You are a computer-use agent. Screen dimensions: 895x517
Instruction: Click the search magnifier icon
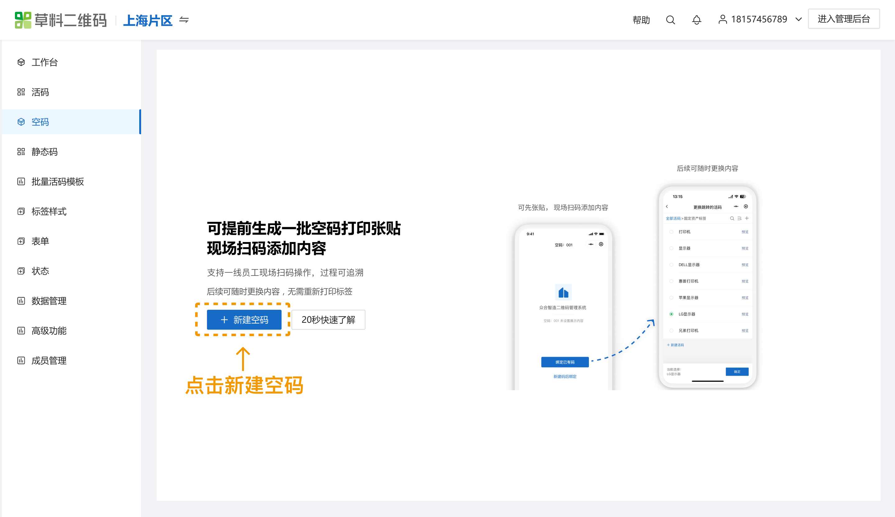670,20
